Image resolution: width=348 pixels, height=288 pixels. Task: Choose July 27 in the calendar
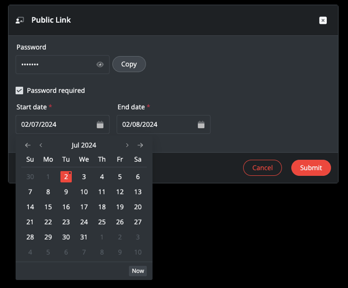click(138, 222)
